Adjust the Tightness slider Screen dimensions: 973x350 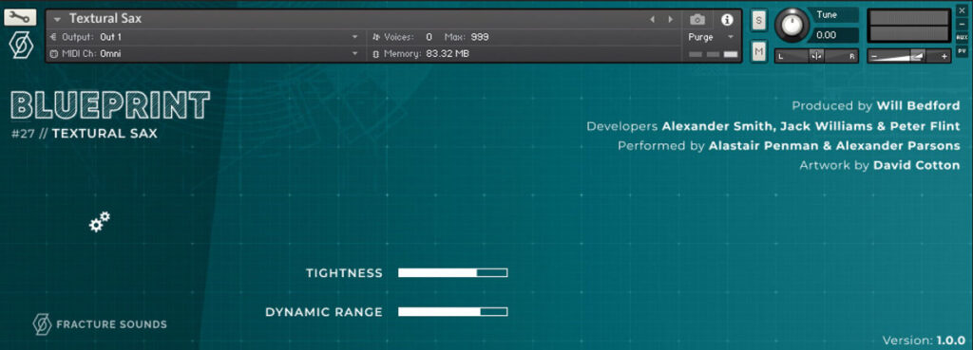tap(453, 272)
